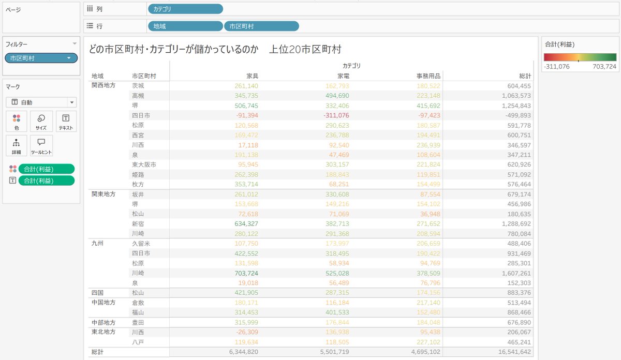The image size is (621, 360).
Task: Select the 中国地方 region row header
Action: 103,303
